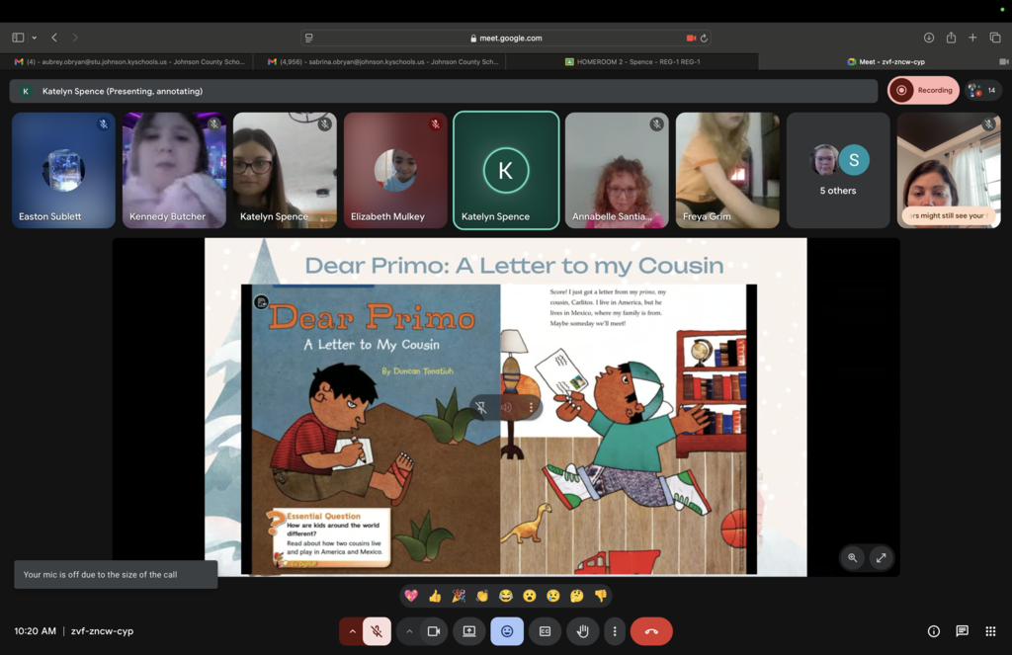Send the heart emoji reaction
1012x655 pixels.
point(411,596)
